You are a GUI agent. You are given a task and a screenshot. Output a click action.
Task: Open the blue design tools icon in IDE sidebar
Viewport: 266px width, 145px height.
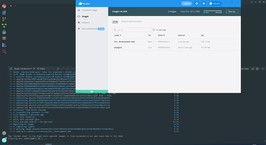(4, 45)
